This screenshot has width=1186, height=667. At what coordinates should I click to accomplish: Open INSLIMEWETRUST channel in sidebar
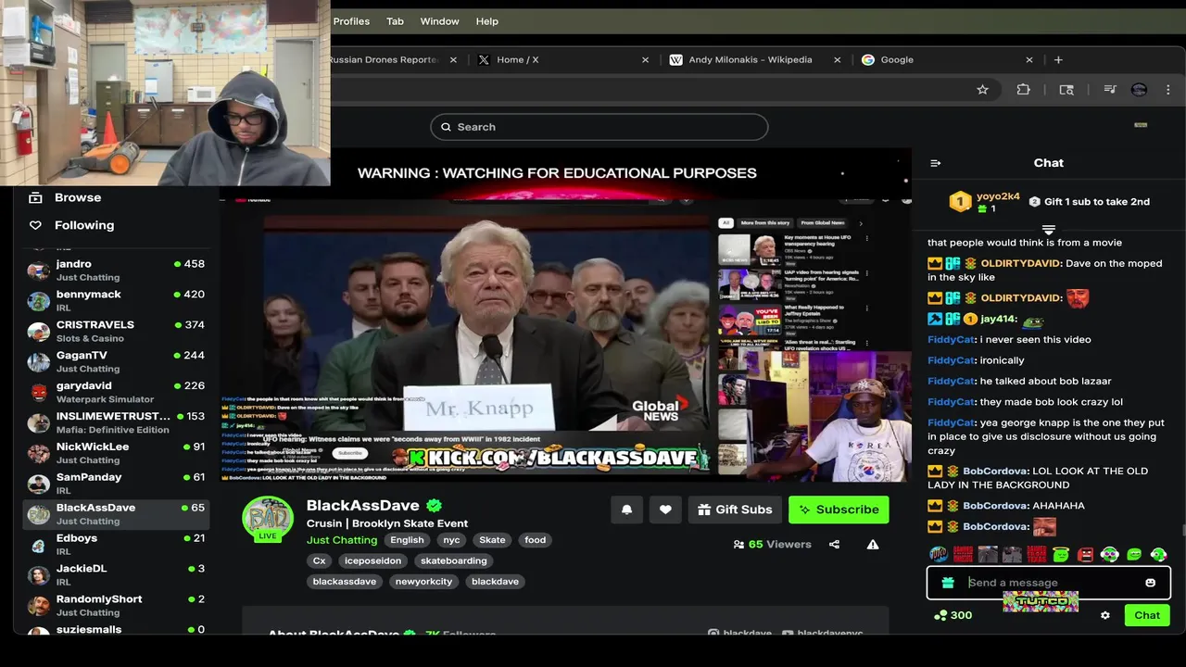[116, 422]
